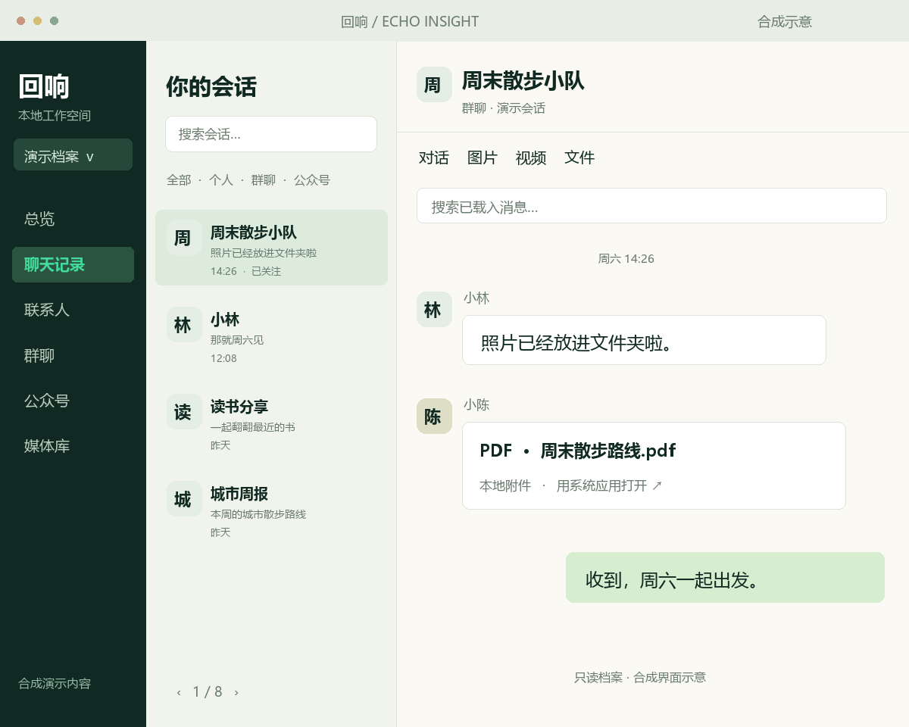Click the 只读档案 · 合成界面示意 footer

(640, 677)
